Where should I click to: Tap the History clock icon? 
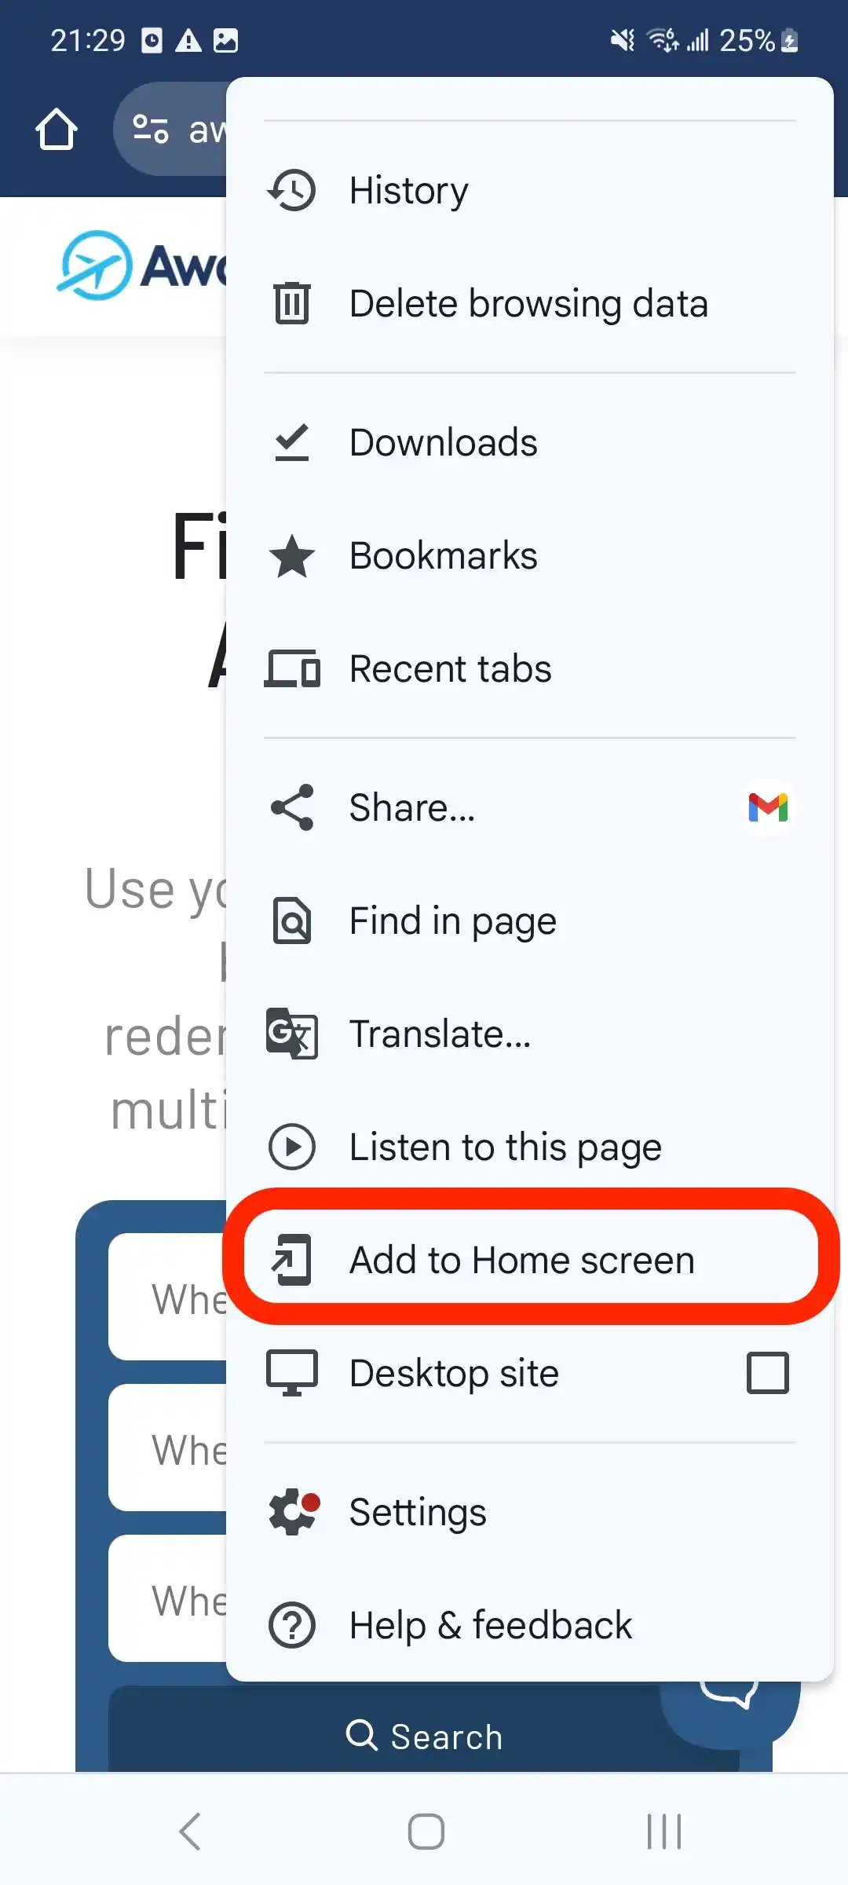[291, 190]
